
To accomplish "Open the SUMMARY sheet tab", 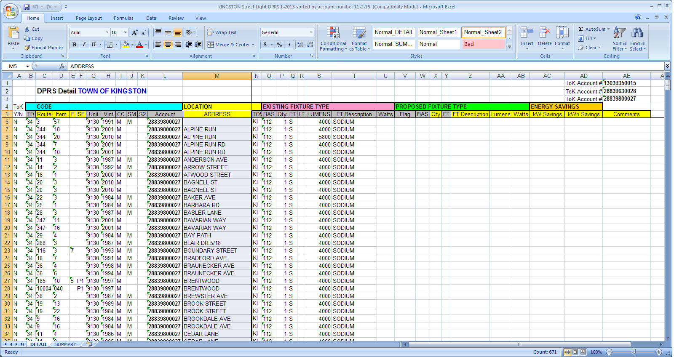I will (66, 344).
